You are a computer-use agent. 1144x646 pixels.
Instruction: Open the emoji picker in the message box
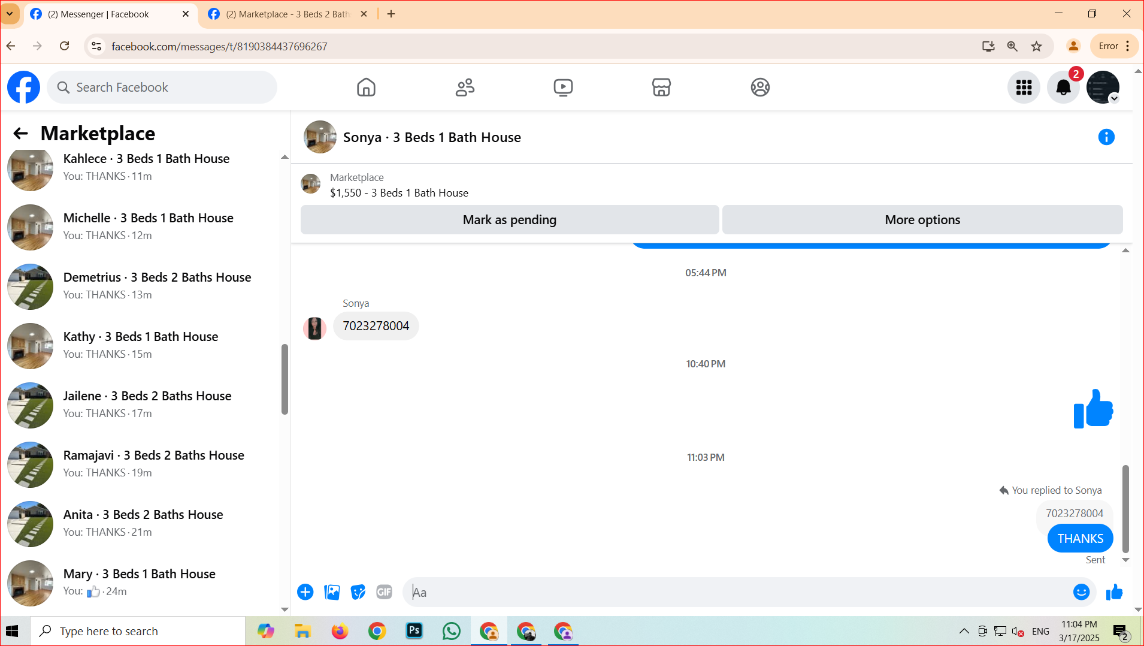pyautogui.click(x=1081, y=592)
